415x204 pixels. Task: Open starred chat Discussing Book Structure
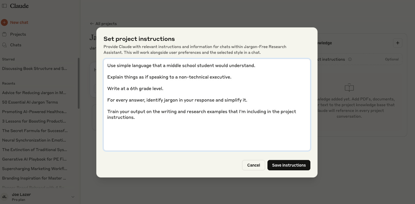click(x=35, y=68)
